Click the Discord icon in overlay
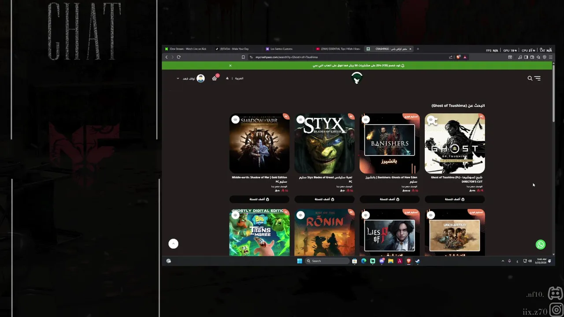Screen dimensions: 564x317 point(555,293)
